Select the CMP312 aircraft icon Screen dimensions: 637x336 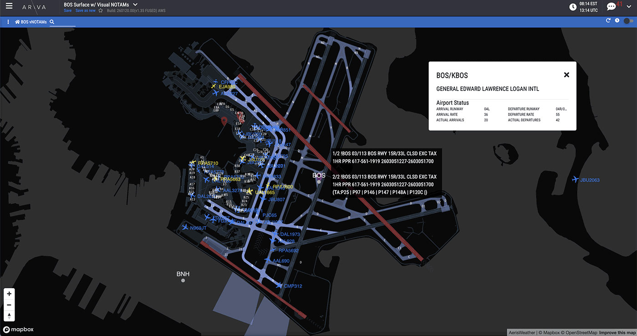(x=279, y=285)
